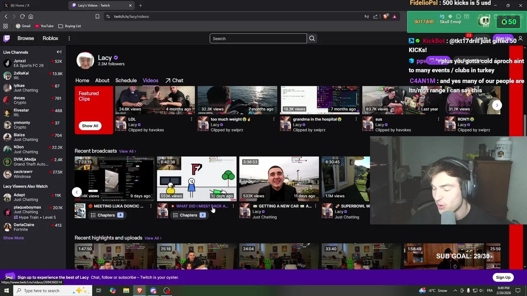
Task: Open Windows Start menu
Action: tap(6, 291)
